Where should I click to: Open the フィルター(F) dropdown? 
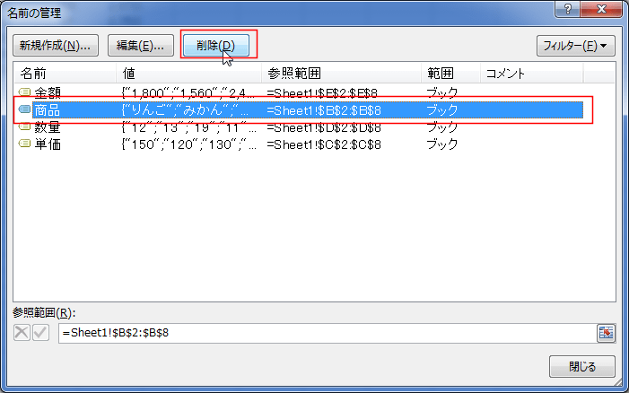point(576,46)
